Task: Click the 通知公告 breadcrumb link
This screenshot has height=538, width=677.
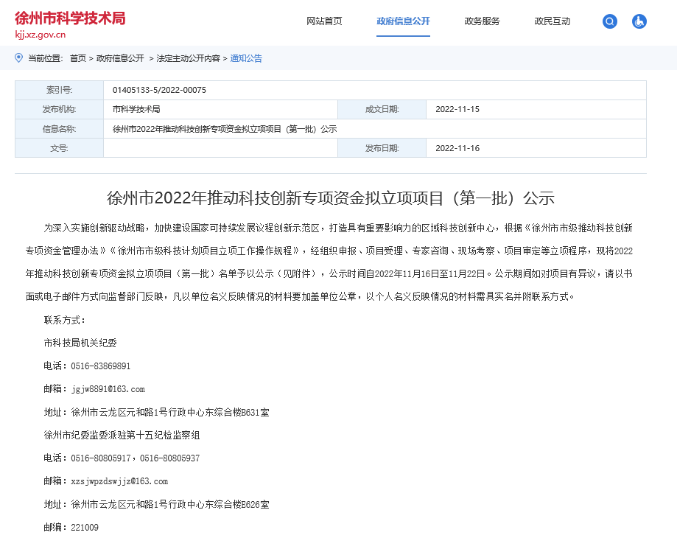Action: click(x=246, y=58)
